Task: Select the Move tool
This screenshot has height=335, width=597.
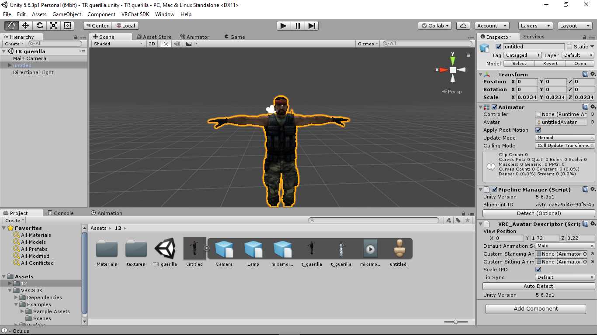Action: click(25, 26)
